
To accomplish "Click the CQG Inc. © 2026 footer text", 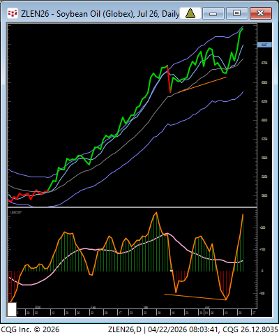I will pyautogui.click(x=30, y=329).
